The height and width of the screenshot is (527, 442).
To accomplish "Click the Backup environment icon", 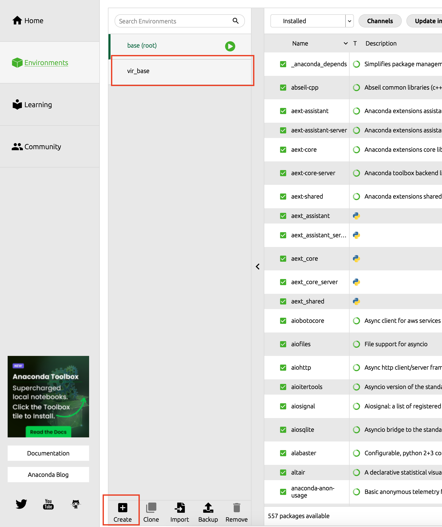I will point(208,508).
